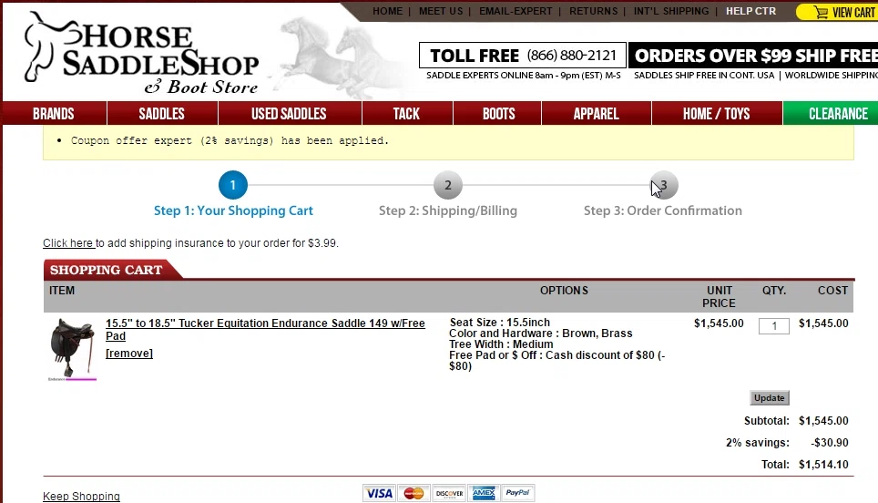This screenshot has height=503, width=878.
Task: Click the $1,545.00 unit price
Action: click(719, 323)
